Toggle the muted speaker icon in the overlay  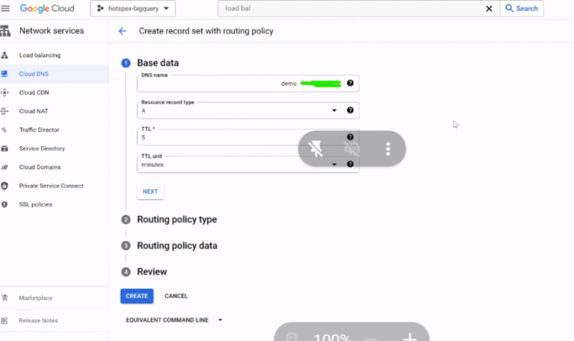tap(352, 148)
